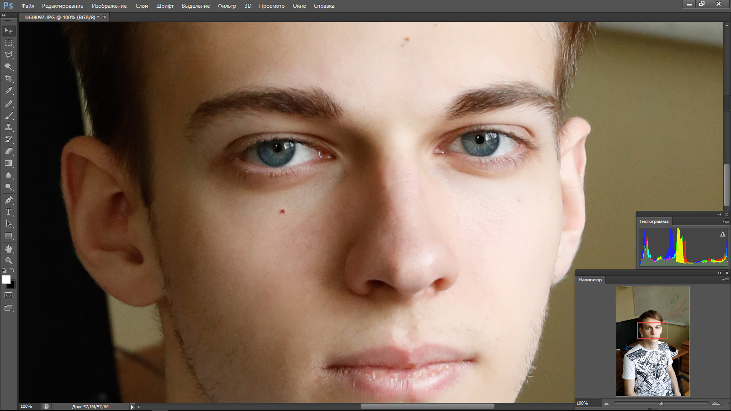Click the histogram cached data warning icon
Screen dimensions: 731x411
pos(723,234)
